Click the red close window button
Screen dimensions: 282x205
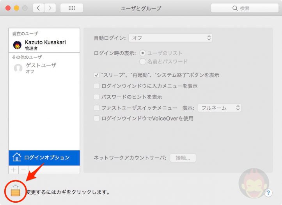(x=8, y=8)
